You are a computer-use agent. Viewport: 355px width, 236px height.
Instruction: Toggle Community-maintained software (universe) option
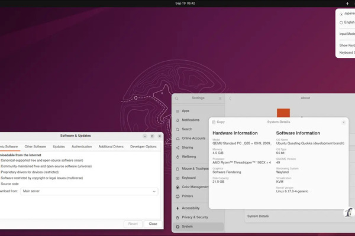tap(46, 166)
